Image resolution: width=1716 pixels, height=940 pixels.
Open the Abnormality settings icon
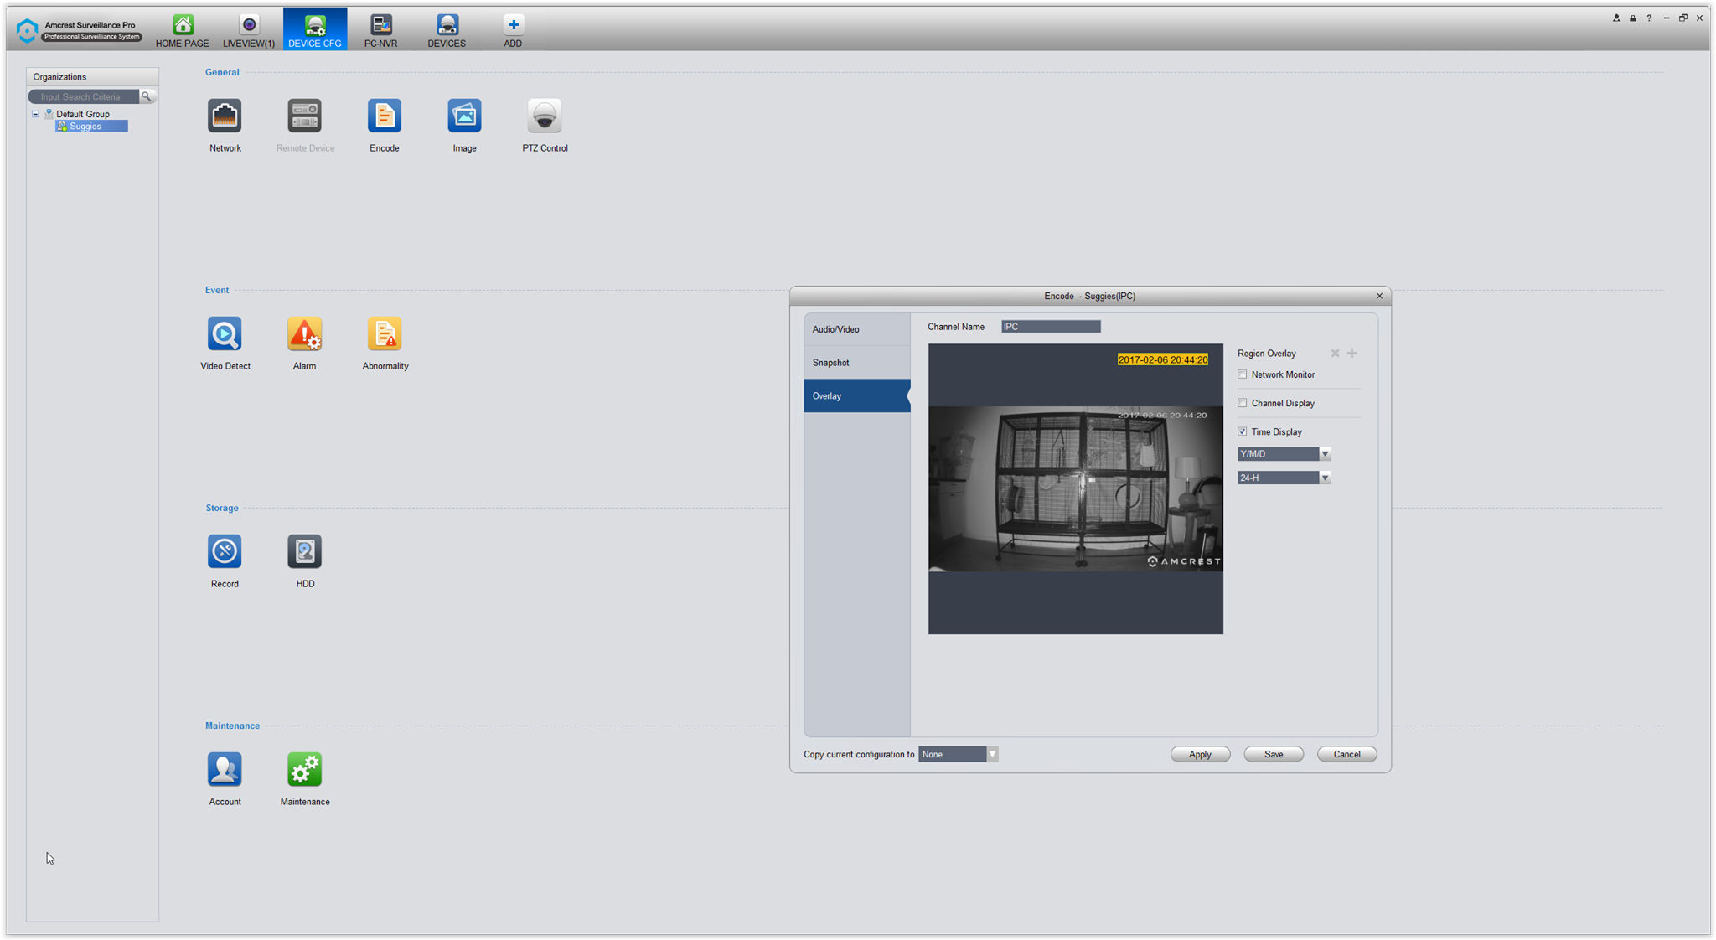pos(385,334)
